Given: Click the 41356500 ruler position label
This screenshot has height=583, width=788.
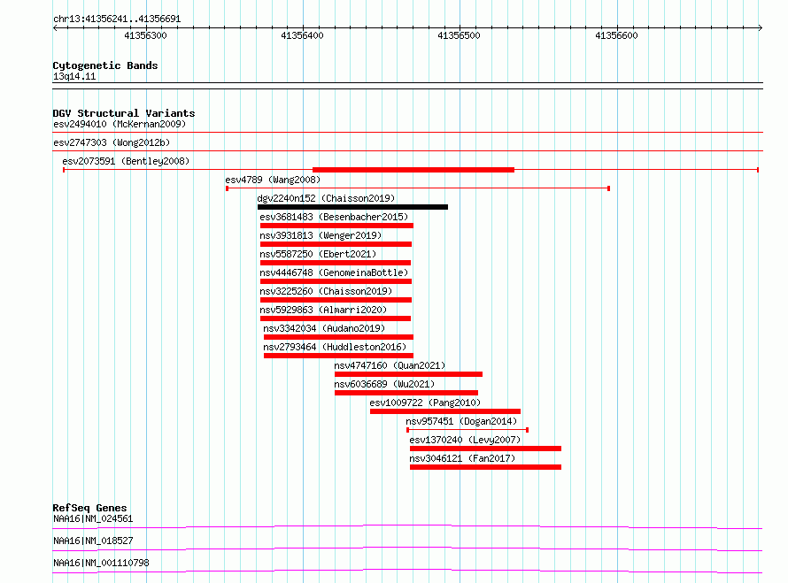Looking at the screenshot, I should [x=459, y=35].
